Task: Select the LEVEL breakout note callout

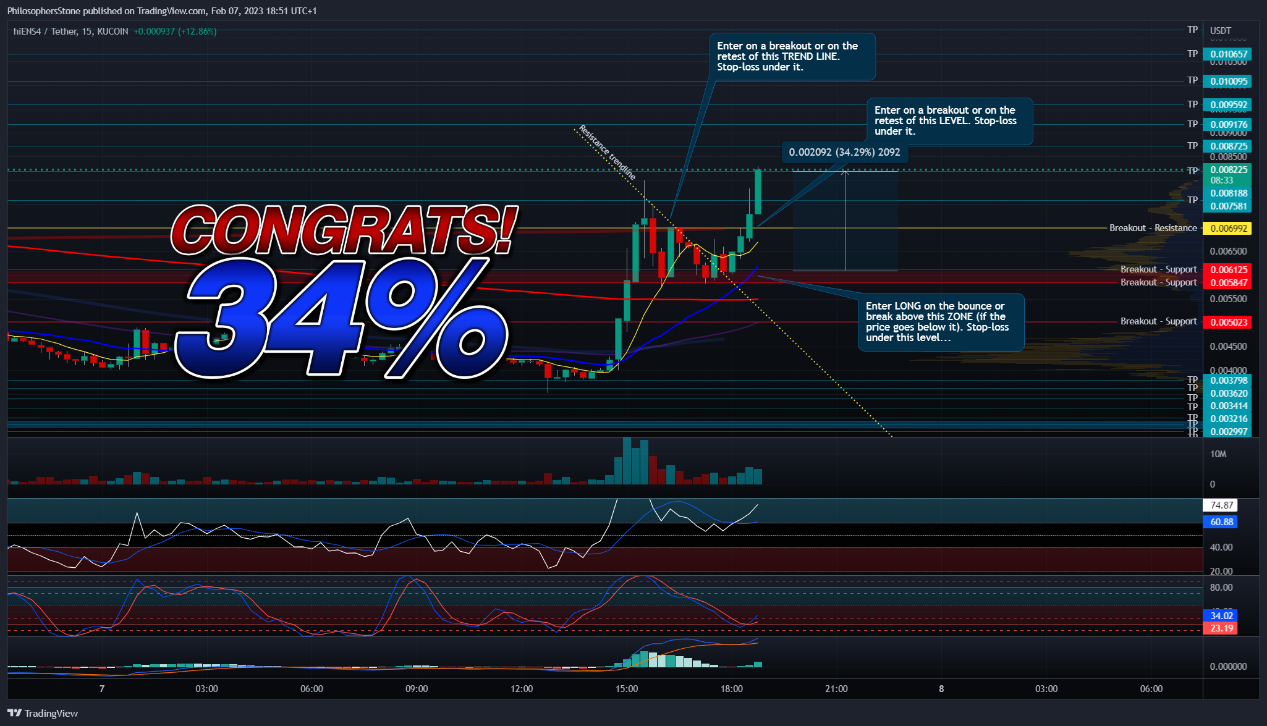Action: (949, 121)
